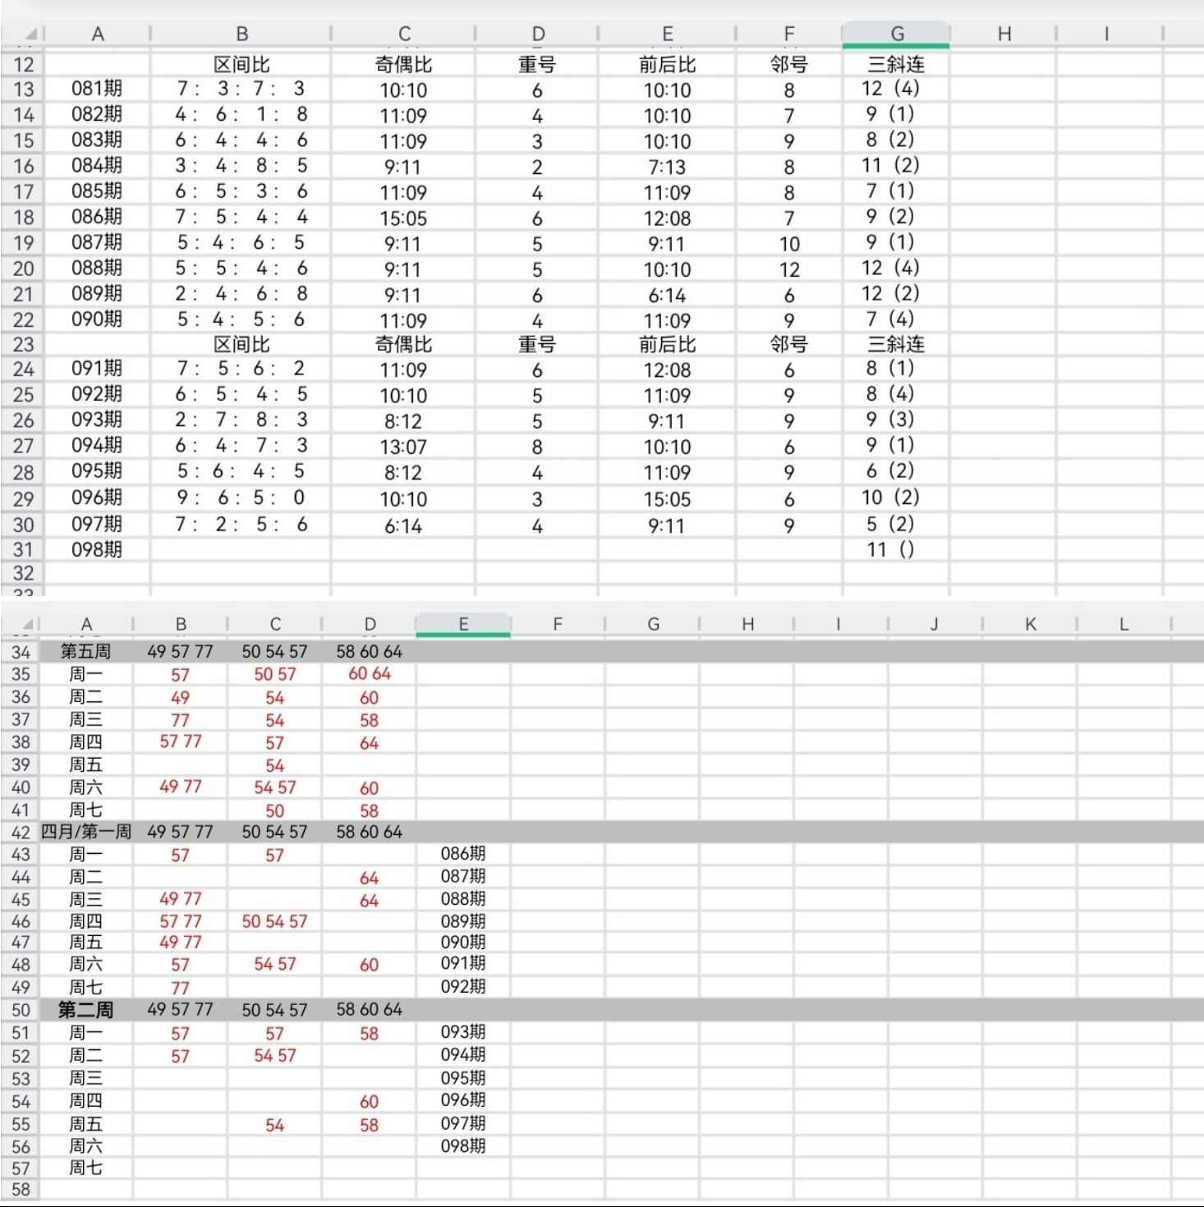
Task: Click row 31 header in upper sheet
Action: pos(23,549)
